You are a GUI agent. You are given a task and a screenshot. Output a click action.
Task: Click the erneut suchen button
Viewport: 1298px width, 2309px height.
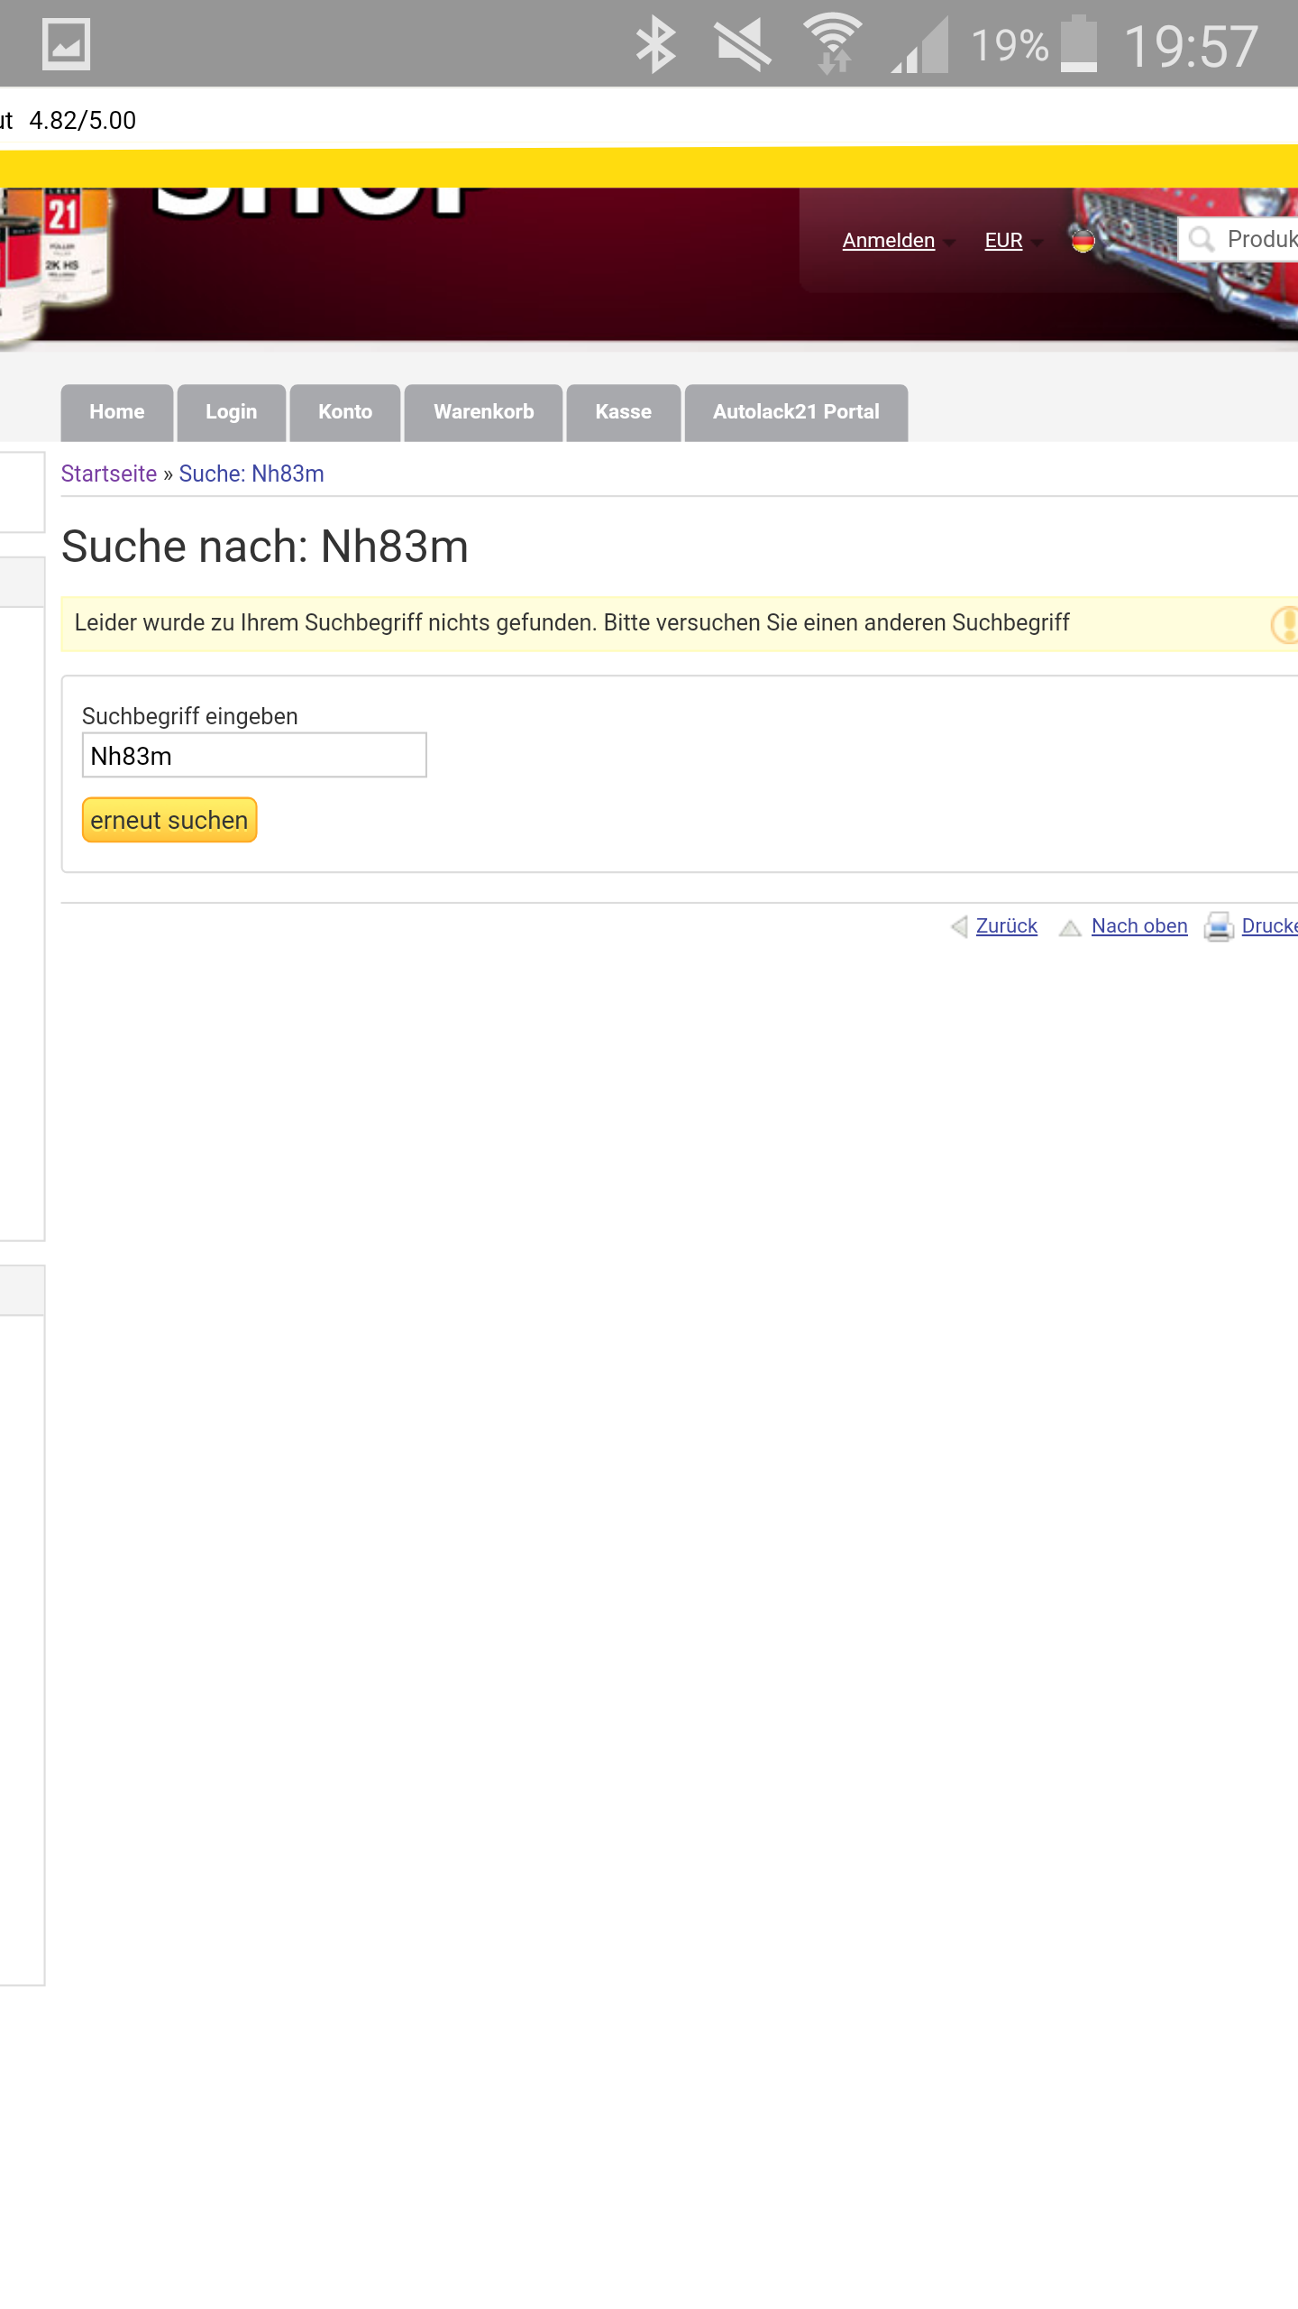pos(169,820)
